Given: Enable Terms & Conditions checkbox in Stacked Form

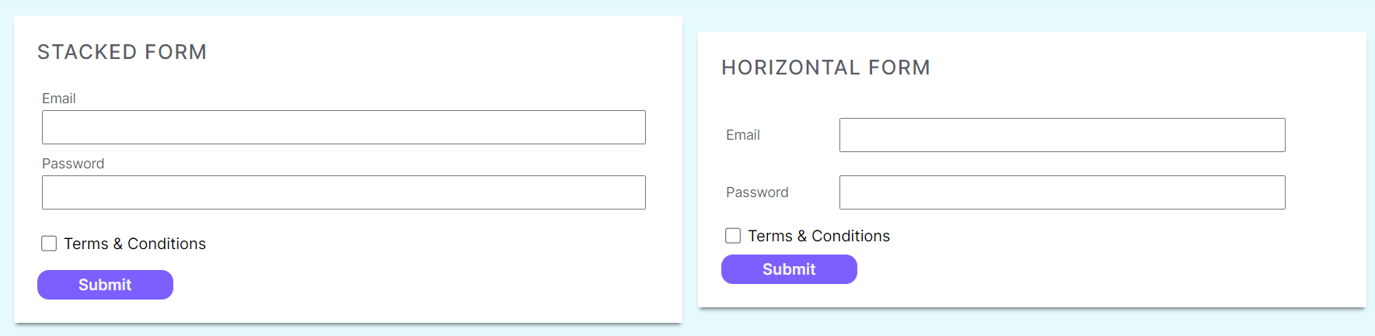Looking at the screenshot, I should coord(49,244).
